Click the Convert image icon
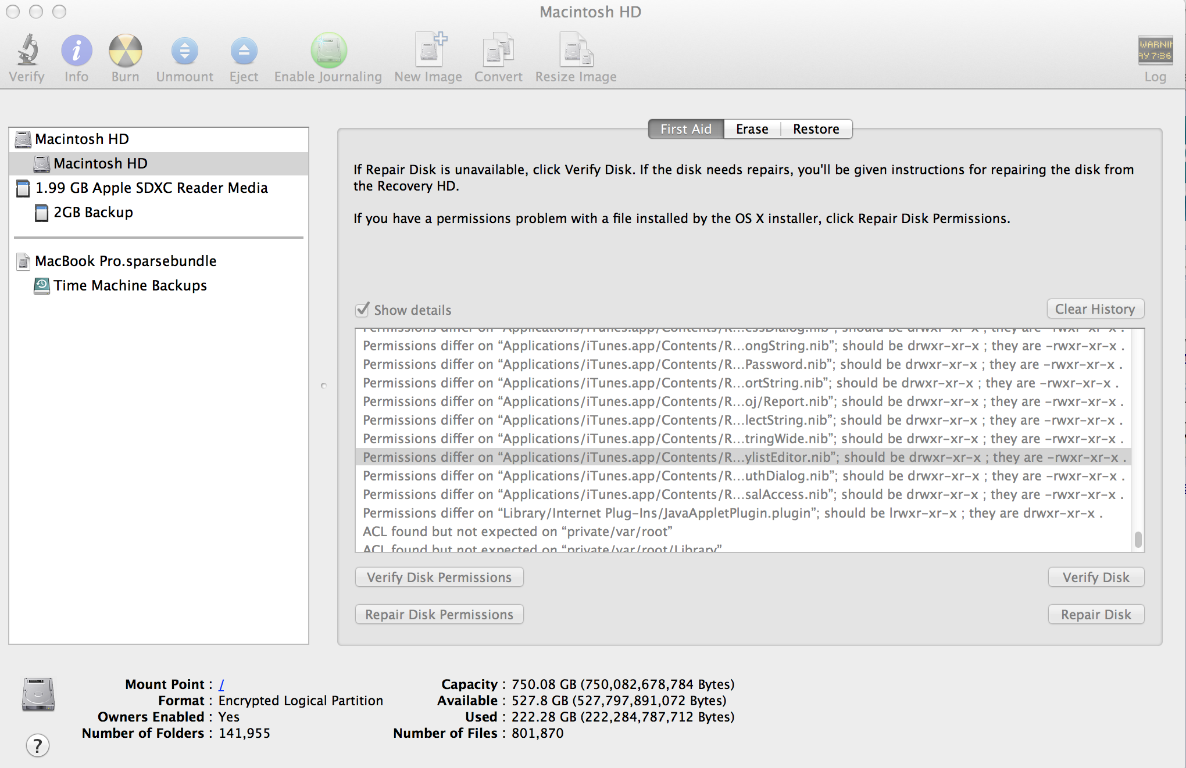Image resolution: width=1186 pixels, height=768 pixels. (x=498, y=51)
